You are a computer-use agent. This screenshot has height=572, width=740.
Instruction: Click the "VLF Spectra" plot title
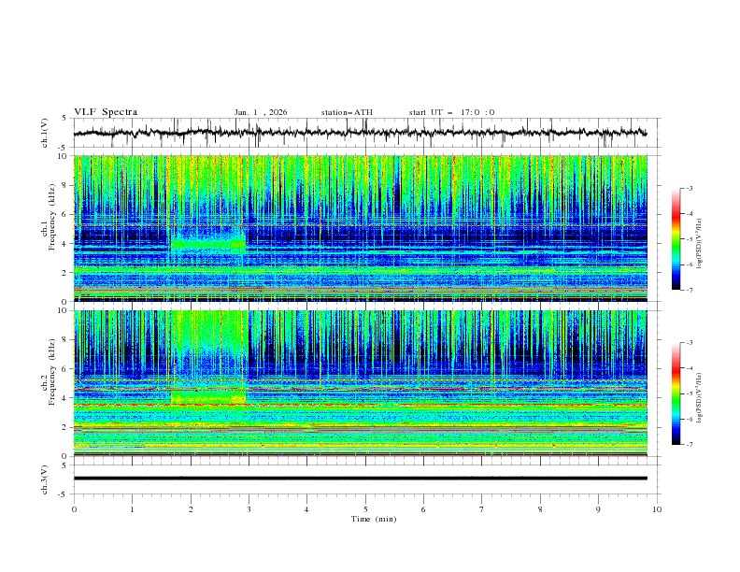pyautogui.click(x=106, y=112)
